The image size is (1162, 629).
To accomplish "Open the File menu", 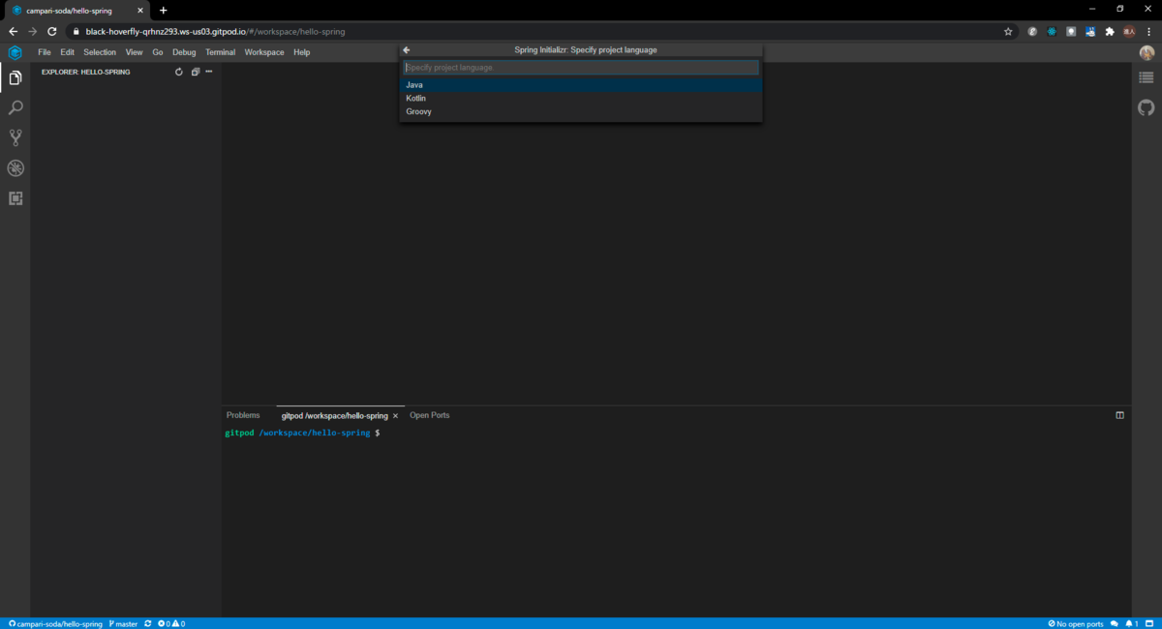I will click(x=45, y=52).
